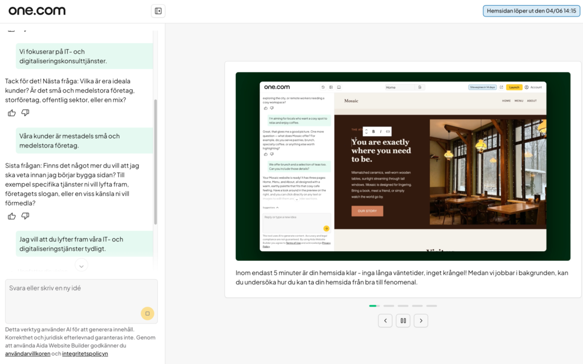This screenshot has height=364, width=583.
Task: Collapse the chat sidebar panel
Action: point(158,11)
